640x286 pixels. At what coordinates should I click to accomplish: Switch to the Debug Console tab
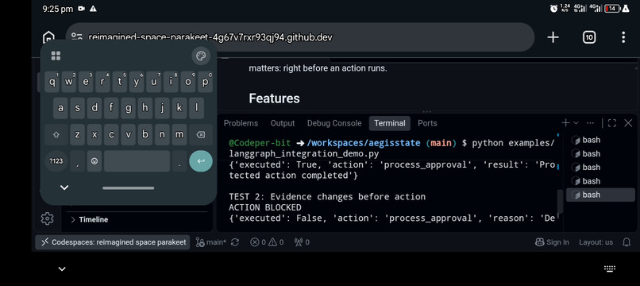pos(334,123)
